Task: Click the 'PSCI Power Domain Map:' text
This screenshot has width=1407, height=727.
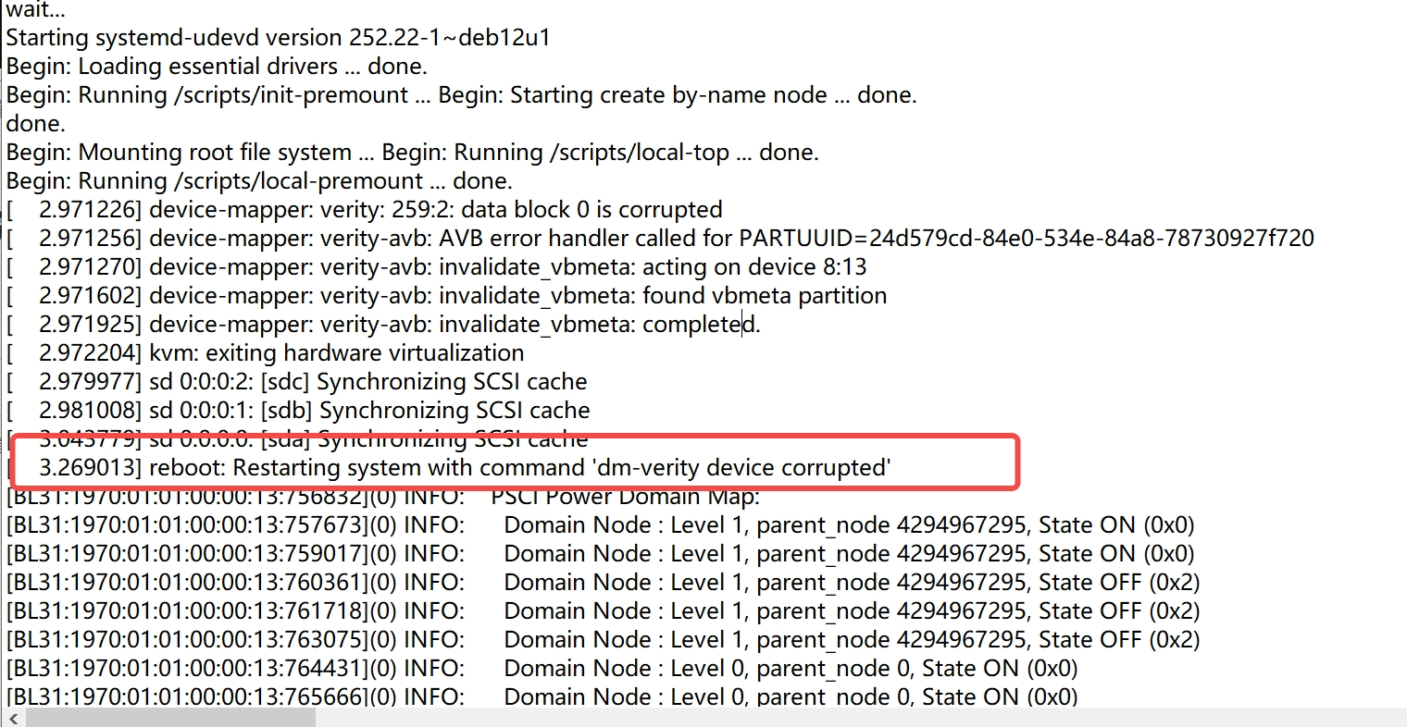Action: click(625, 497)
